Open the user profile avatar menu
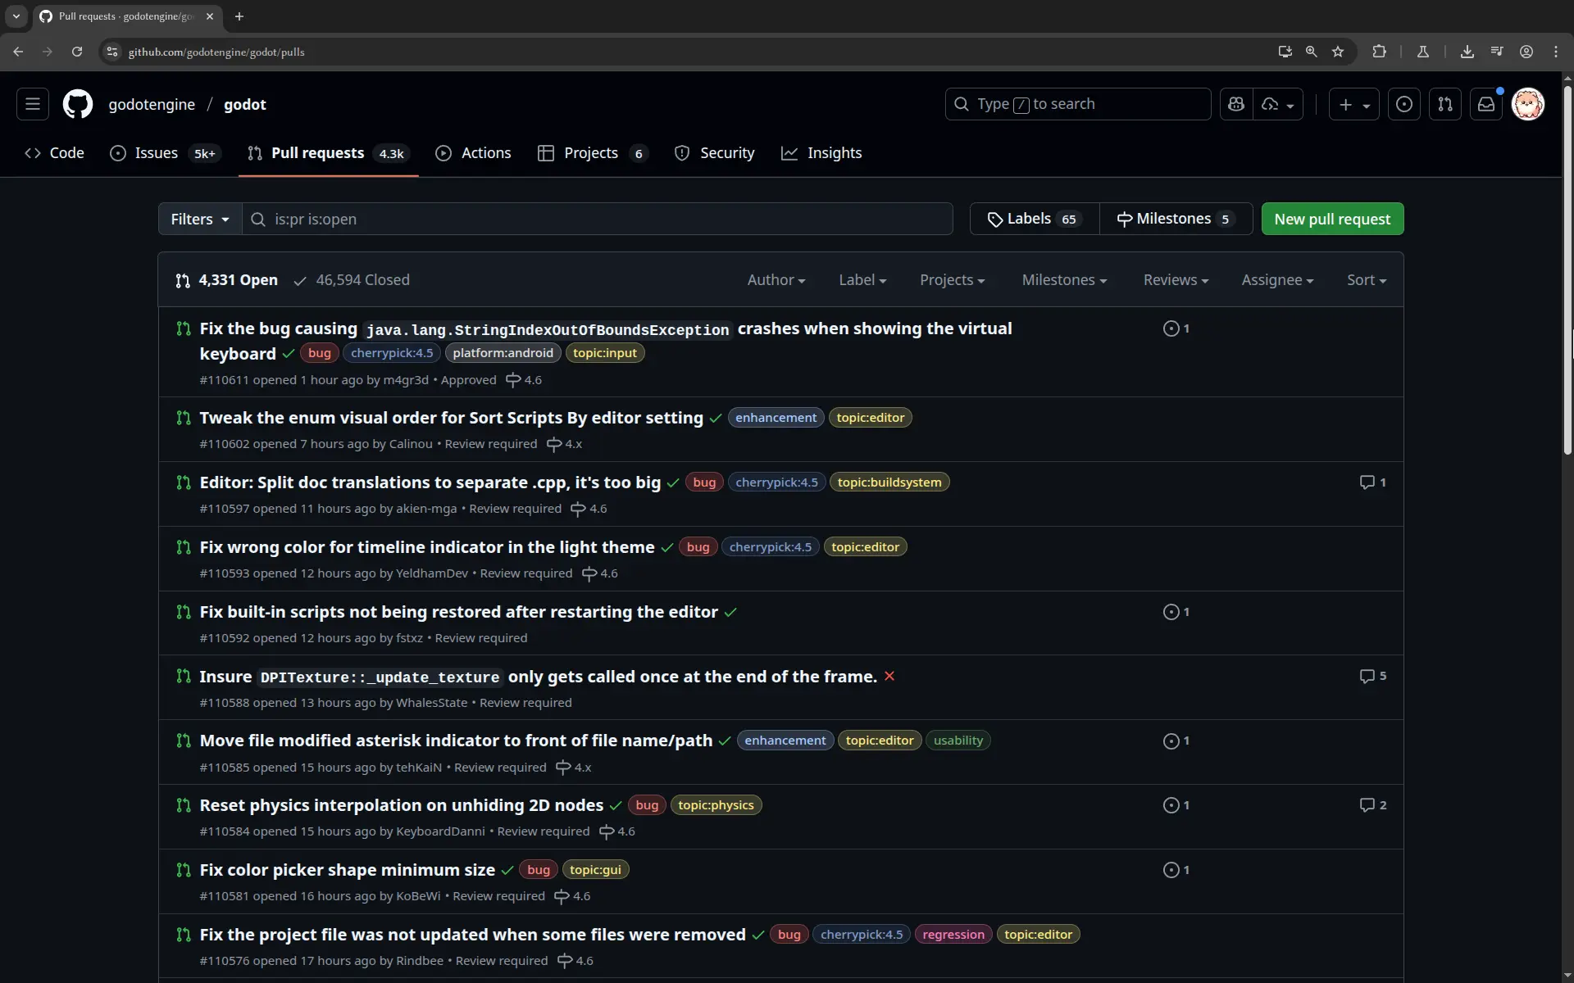This screenshot has height=983, width=1574. (1528, 104)
